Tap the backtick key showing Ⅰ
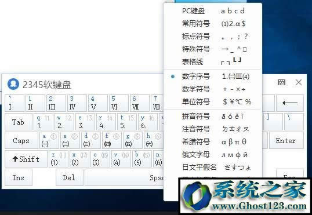 click(14, 103)
